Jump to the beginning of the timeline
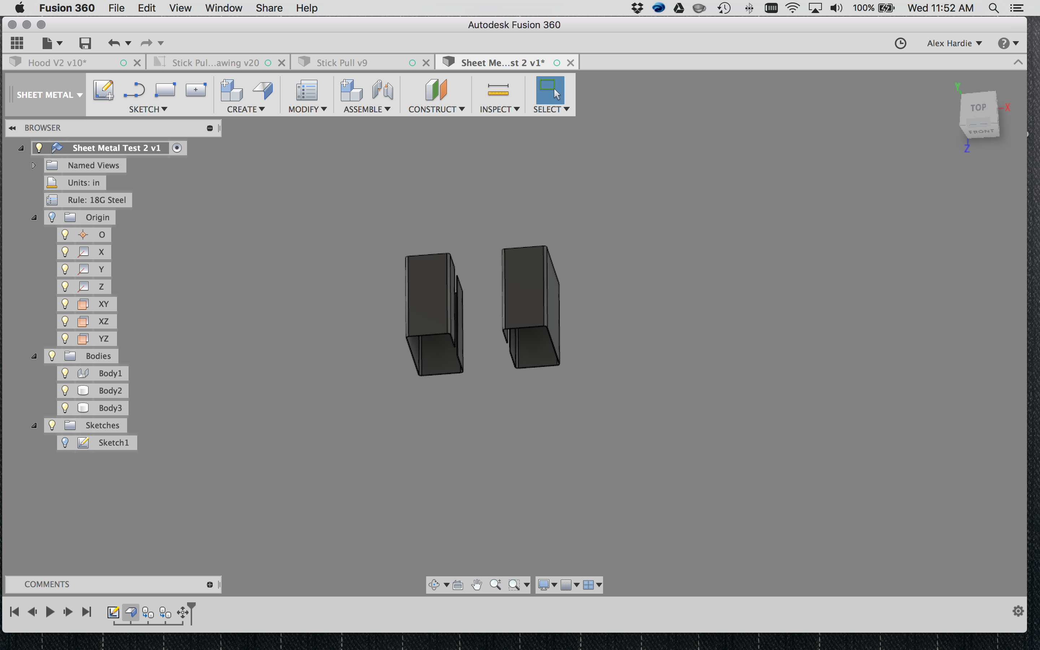 pyautogui.click(x=14, y=611)
